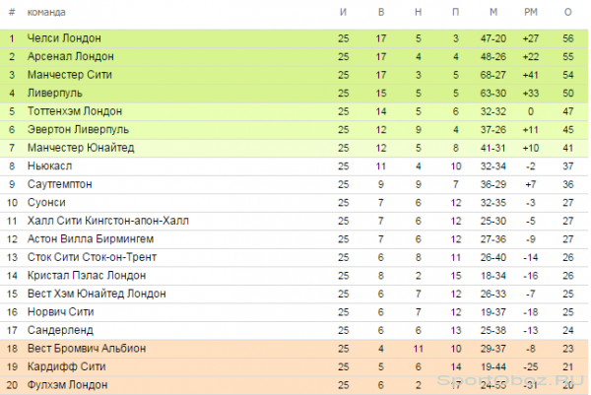Image resolution: width=591 pixels, height=395 pixels.
Task: Open Тоттенхэм Лондон team entry
Action: (75, 111)
